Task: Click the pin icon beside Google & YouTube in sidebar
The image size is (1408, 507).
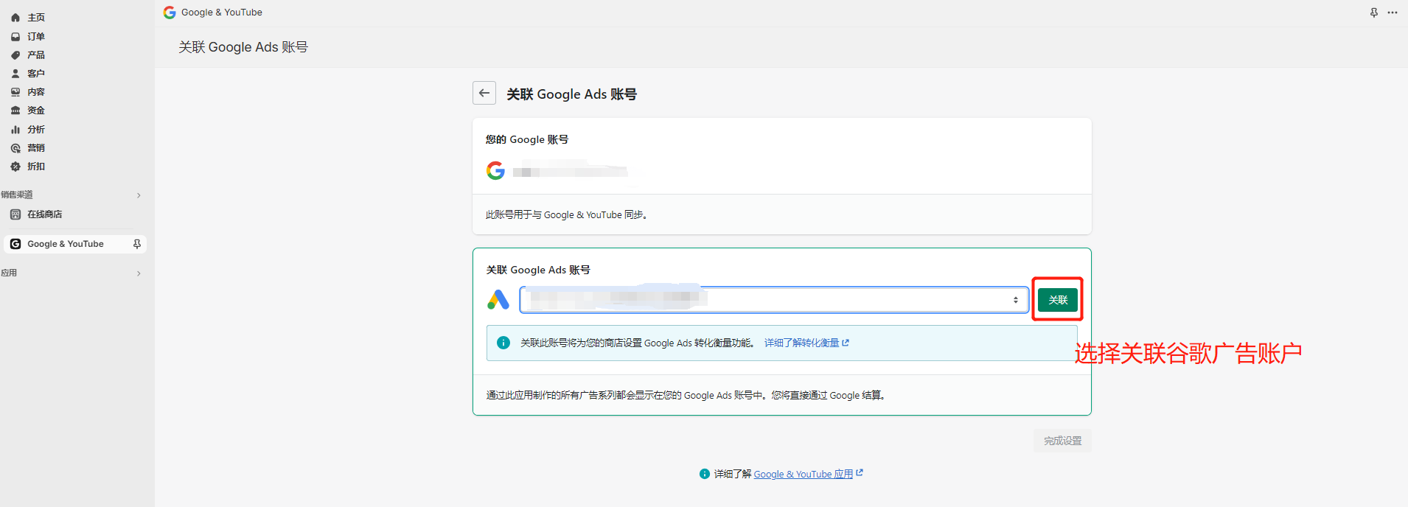Action: tap(137, 244)
